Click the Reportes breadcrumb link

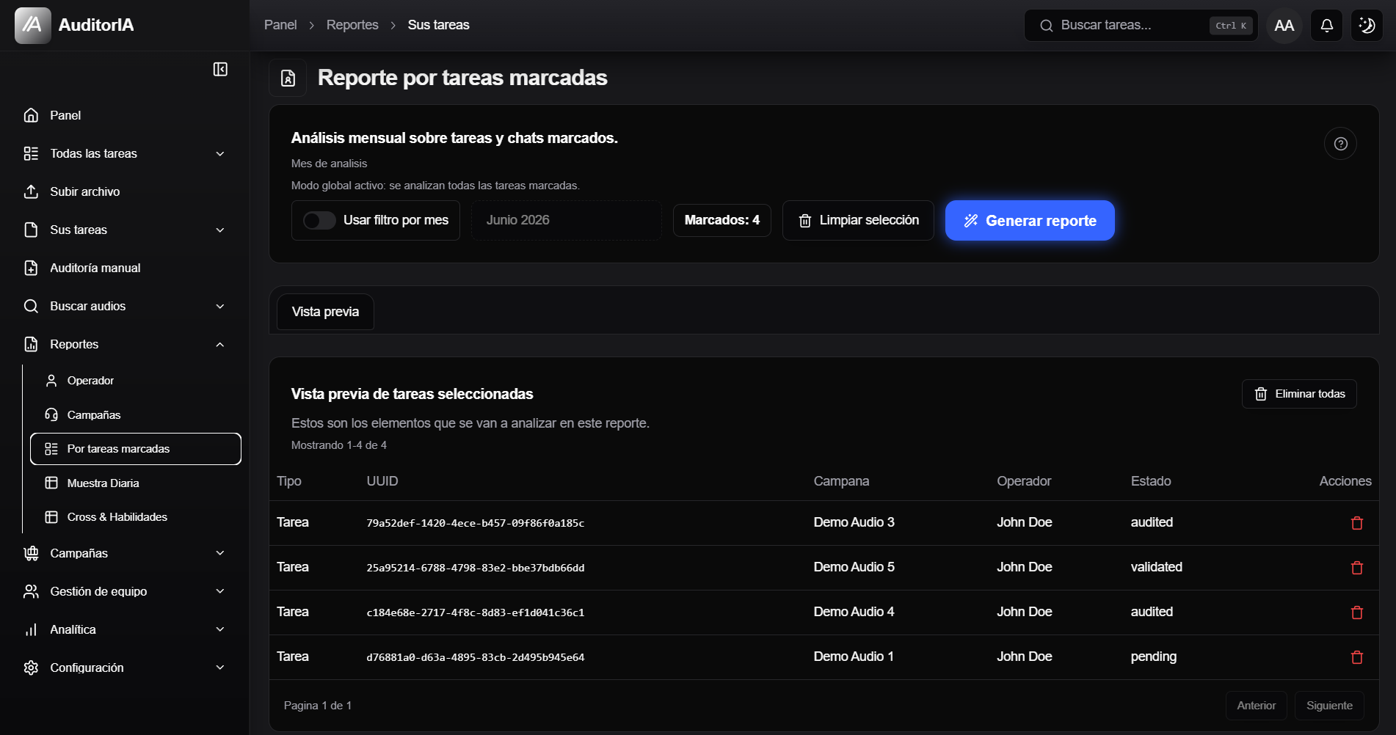352,25
